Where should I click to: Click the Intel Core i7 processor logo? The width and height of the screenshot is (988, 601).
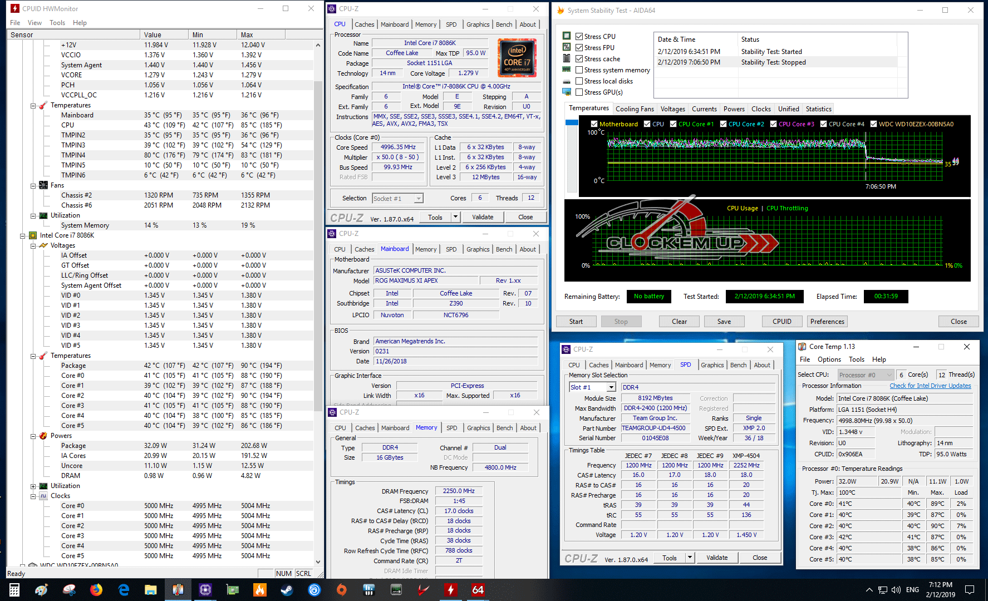tap(517, 58)
